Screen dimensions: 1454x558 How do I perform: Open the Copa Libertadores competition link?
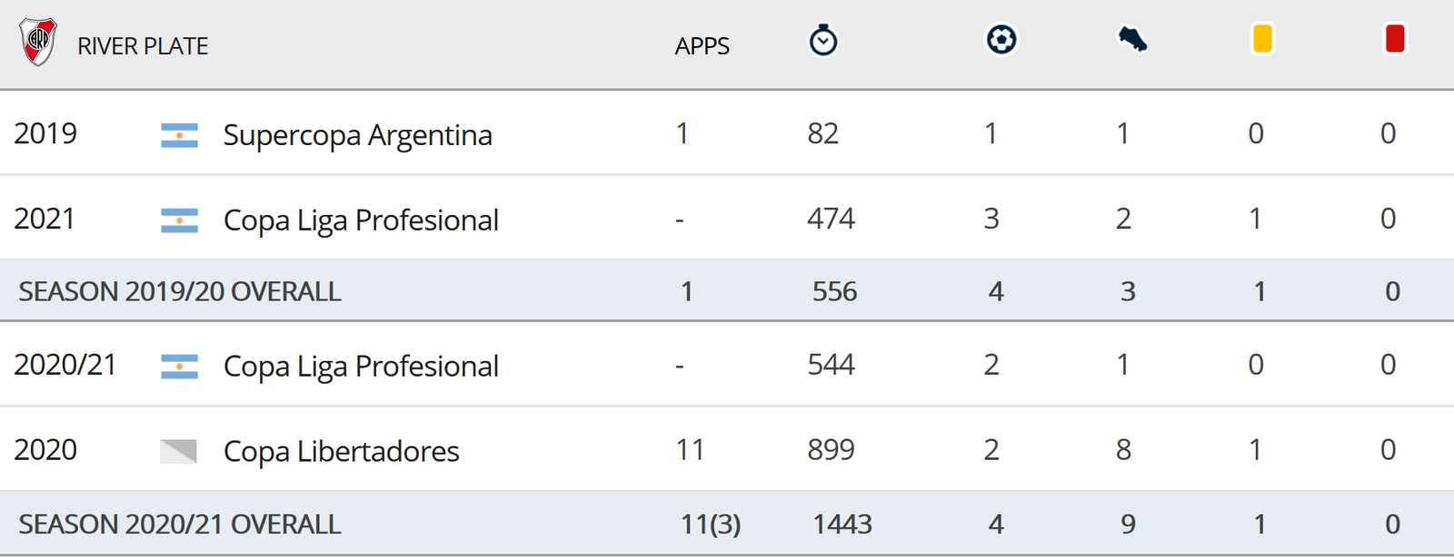342,451
